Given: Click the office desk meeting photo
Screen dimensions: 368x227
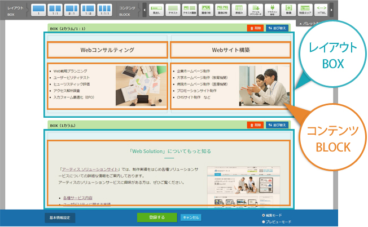Looking at the screenshot, I should pyautogui.click(x=141, y=86).
